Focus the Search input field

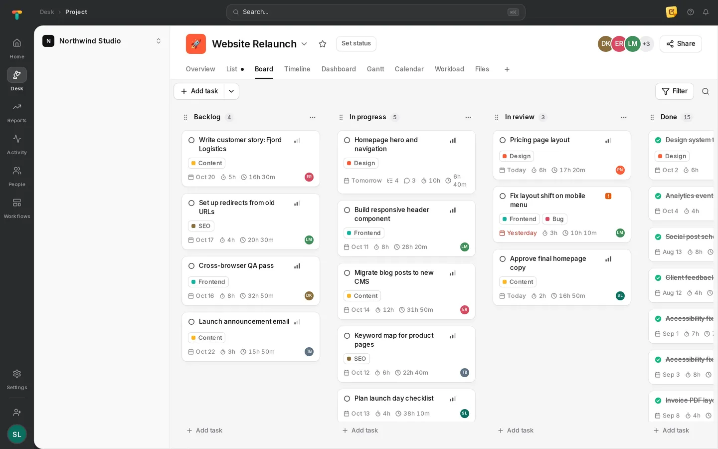376,12
